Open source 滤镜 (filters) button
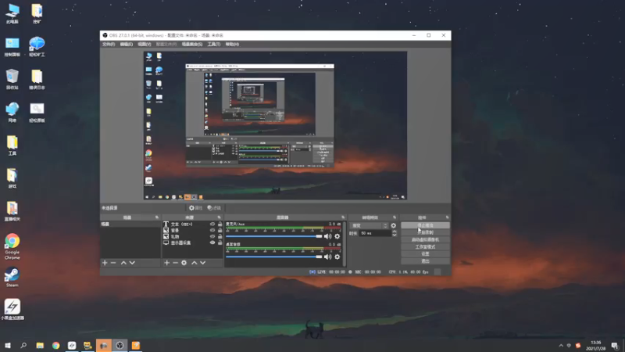This screenshot has height=352, width=625. pos(214,208)
